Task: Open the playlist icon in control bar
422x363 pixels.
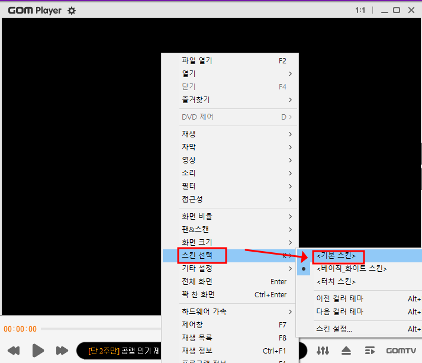Action: [x=370, y=351]
